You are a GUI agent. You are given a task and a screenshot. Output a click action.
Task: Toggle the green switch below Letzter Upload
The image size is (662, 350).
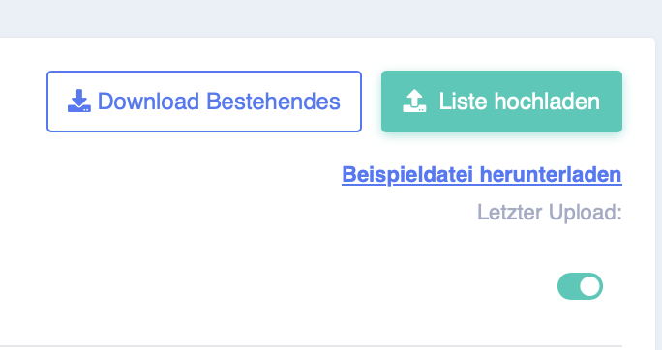[580, 286]
